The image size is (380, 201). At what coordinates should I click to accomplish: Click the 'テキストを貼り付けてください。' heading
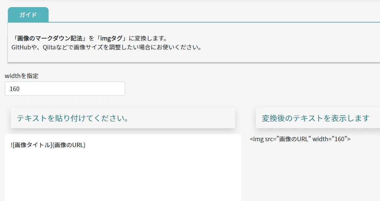coord(73,118)
